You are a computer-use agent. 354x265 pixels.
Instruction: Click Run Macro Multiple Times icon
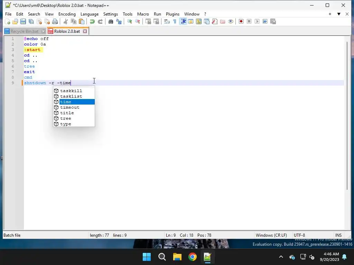point(265,21)
